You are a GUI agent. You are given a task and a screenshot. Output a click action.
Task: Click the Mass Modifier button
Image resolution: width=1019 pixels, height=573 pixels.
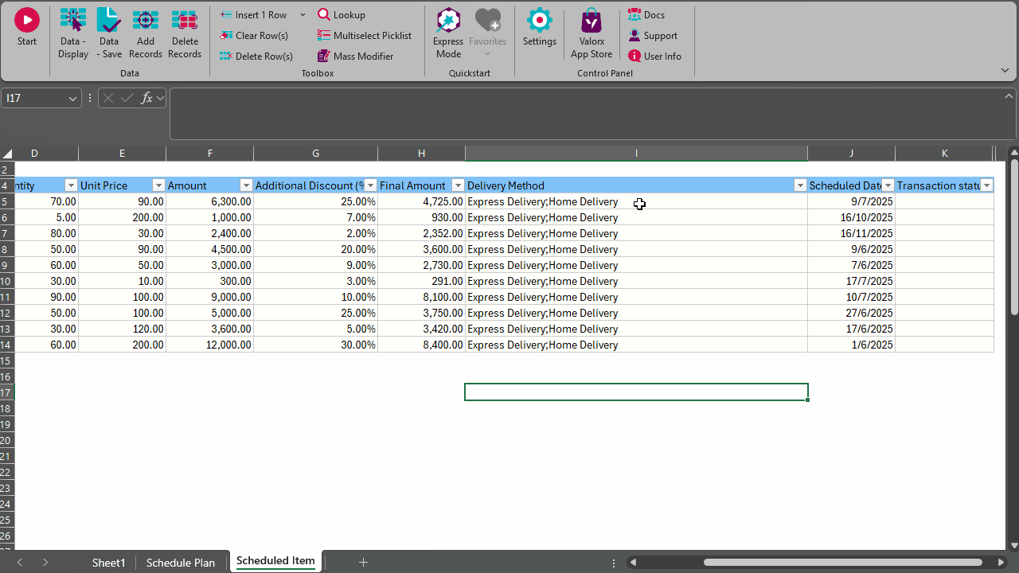coord(355,57)
